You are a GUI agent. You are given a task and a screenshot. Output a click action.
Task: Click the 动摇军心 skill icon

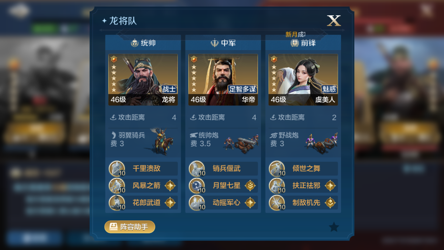click(197, 203)
